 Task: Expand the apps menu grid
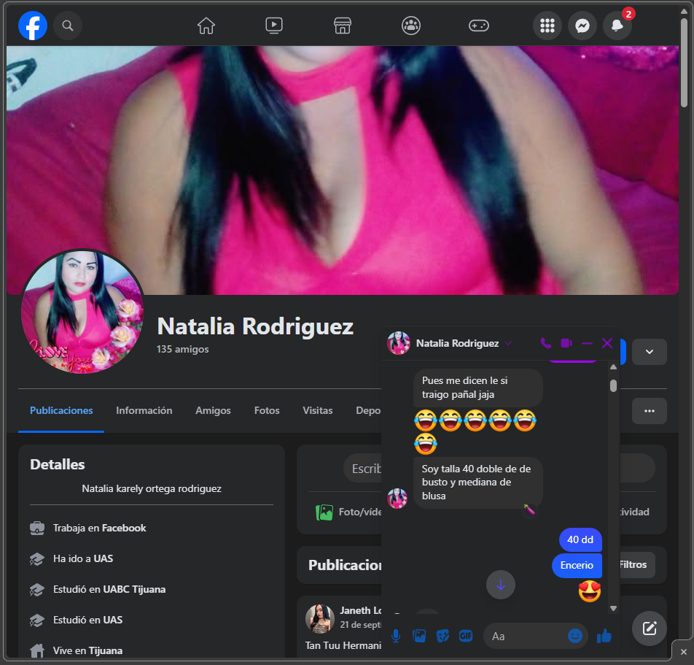click(x=547, y=26)
